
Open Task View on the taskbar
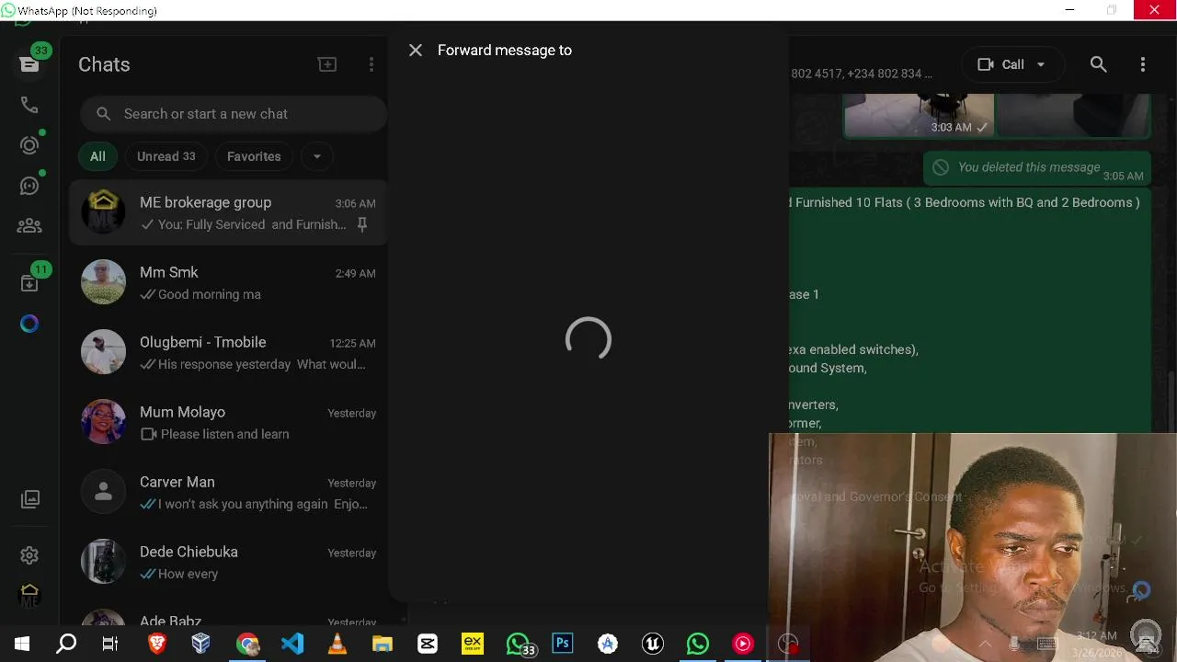pyautogui.click(x=110, y=644)
